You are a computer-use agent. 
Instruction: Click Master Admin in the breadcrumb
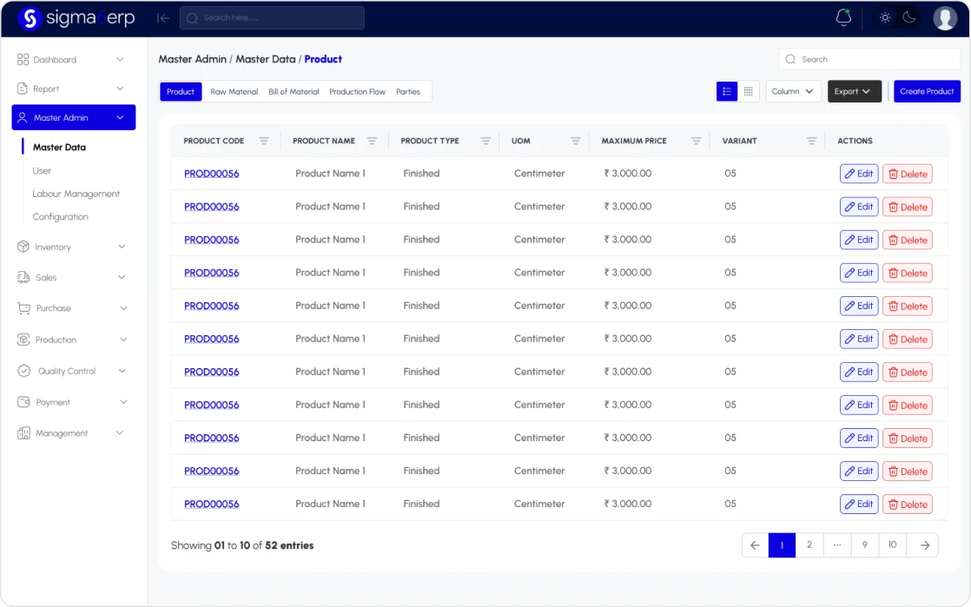coord(193,59)
